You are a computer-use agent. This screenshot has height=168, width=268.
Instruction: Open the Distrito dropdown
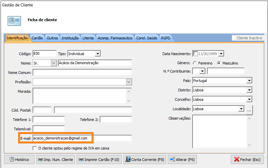coord(249,90)
